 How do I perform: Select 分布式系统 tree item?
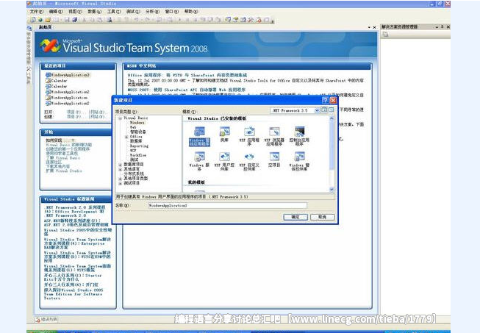coord(134,173)
